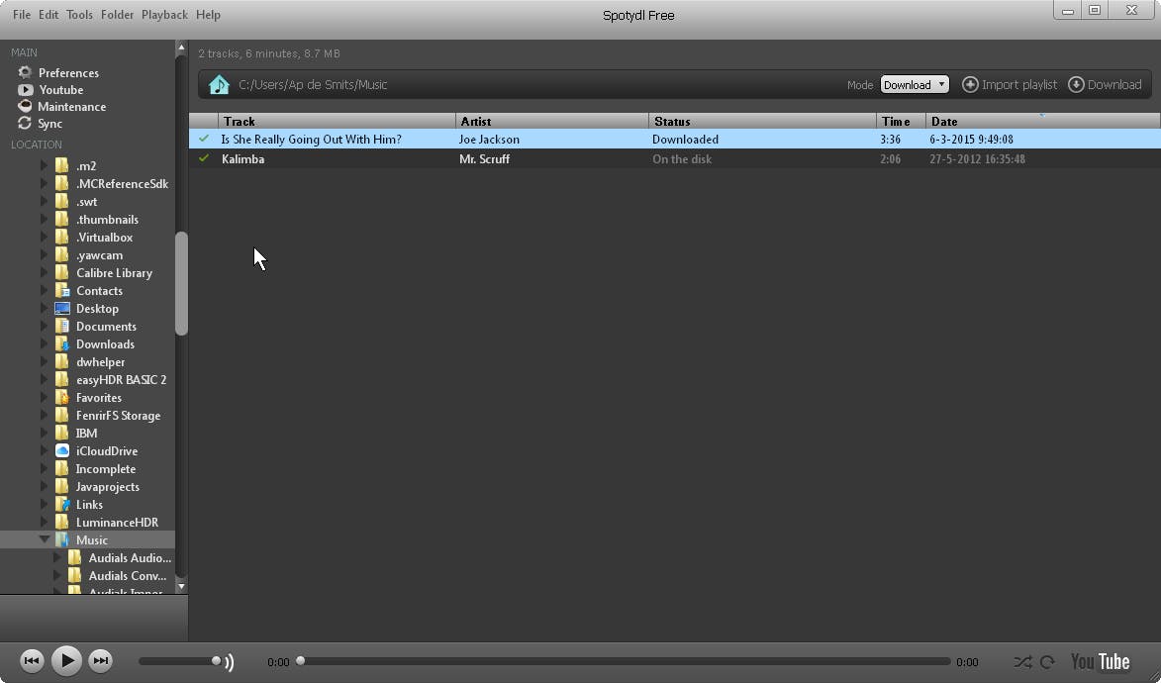
Task: Click the YouTube logo in player bar
Action: [x=1101, y=661]
